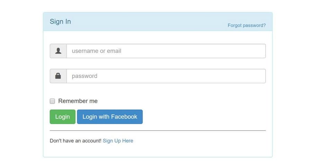Image resolution: width=312 pixels, height=162 pixels.
Task: Place cursor on "username or email" placeholder text
Action: pyautogui.click(x=96, y=51)
